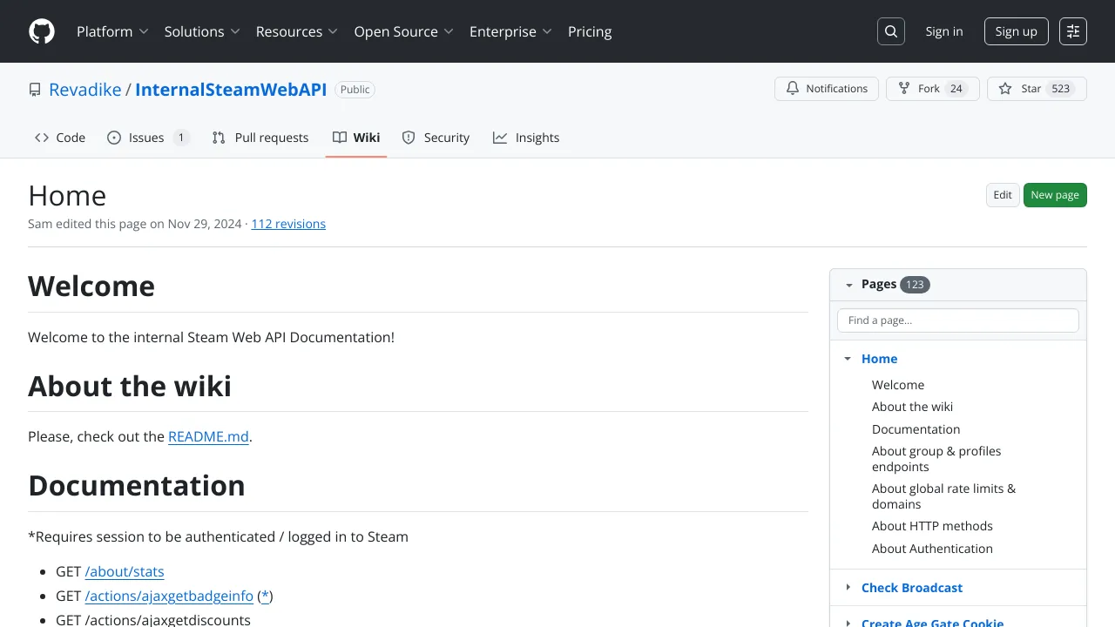Screen dimensions: 1115x627
Task: Jump to About the wiki in sidebar
Action: (x=912, y=407)
